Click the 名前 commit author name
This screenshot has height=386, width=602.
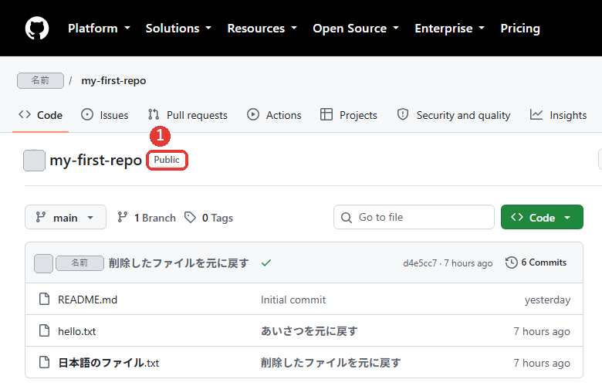point(79,263)
